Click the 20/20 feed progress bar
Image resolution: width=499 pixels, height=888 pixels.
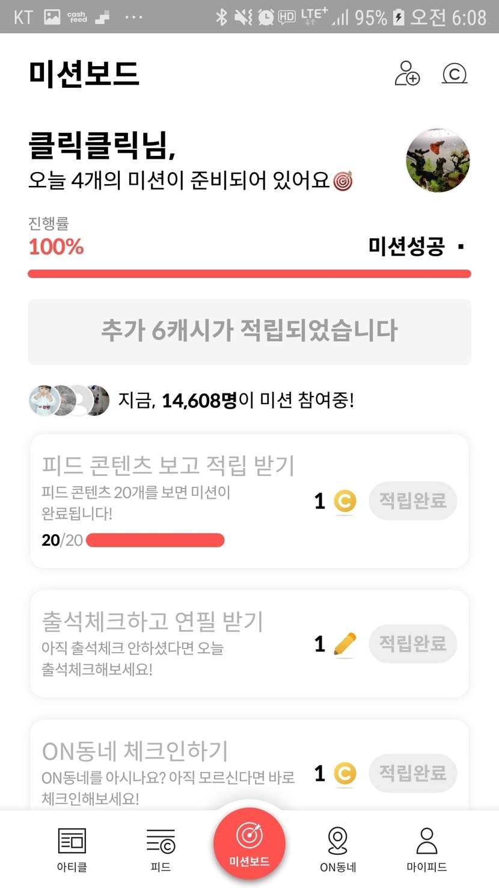tap(155, 540)
